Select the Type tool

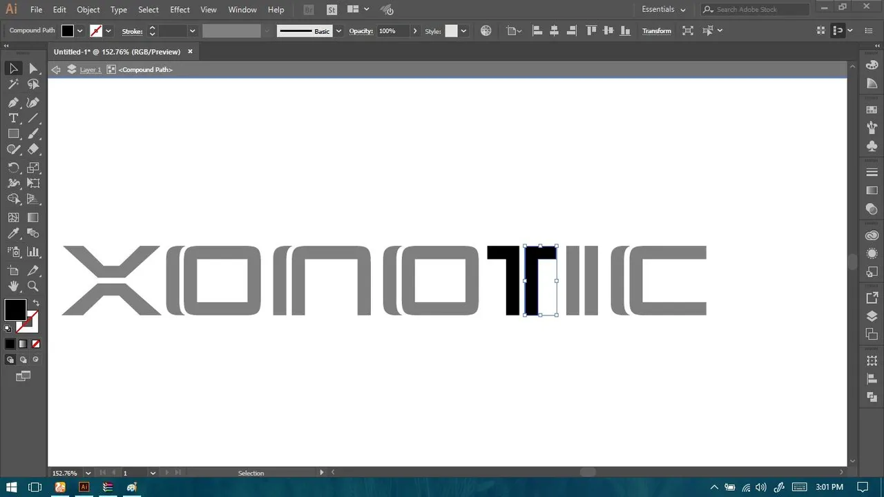(x=13, y=118)
